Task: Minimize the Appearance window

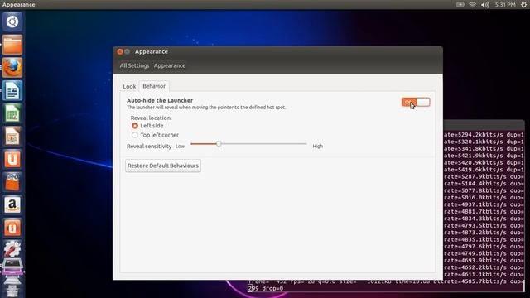Action: pos(128,51)
